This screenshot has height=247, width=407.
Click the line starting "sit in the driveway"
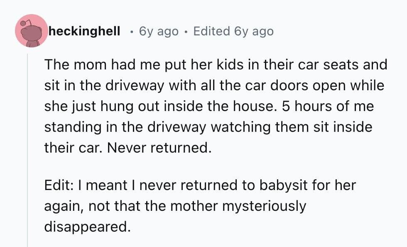click(214, 85)
